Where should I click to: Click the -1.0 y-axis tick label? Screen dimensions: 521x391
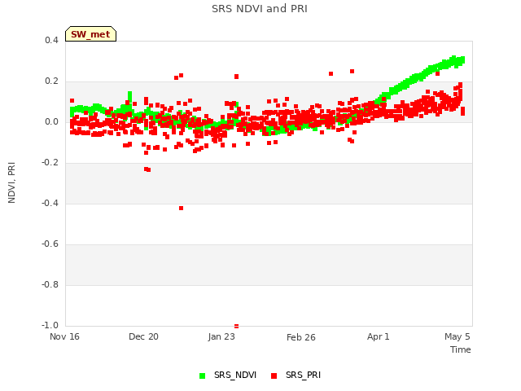(50, 325)
